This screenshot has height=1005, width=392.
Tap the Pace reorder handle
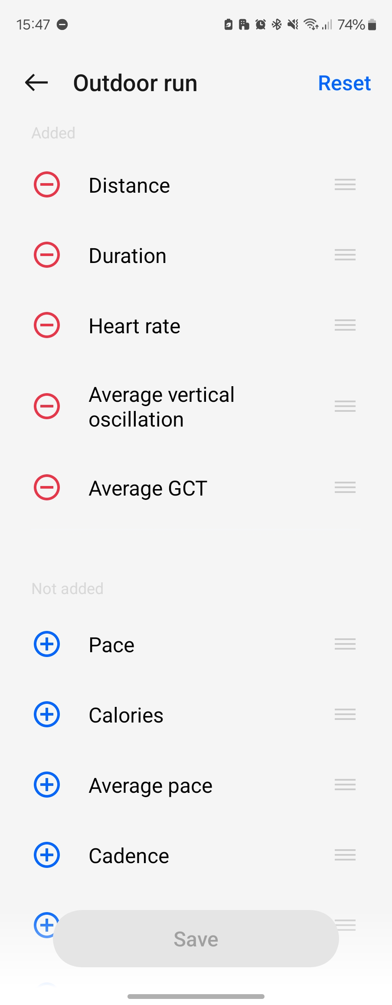[345, 644]
